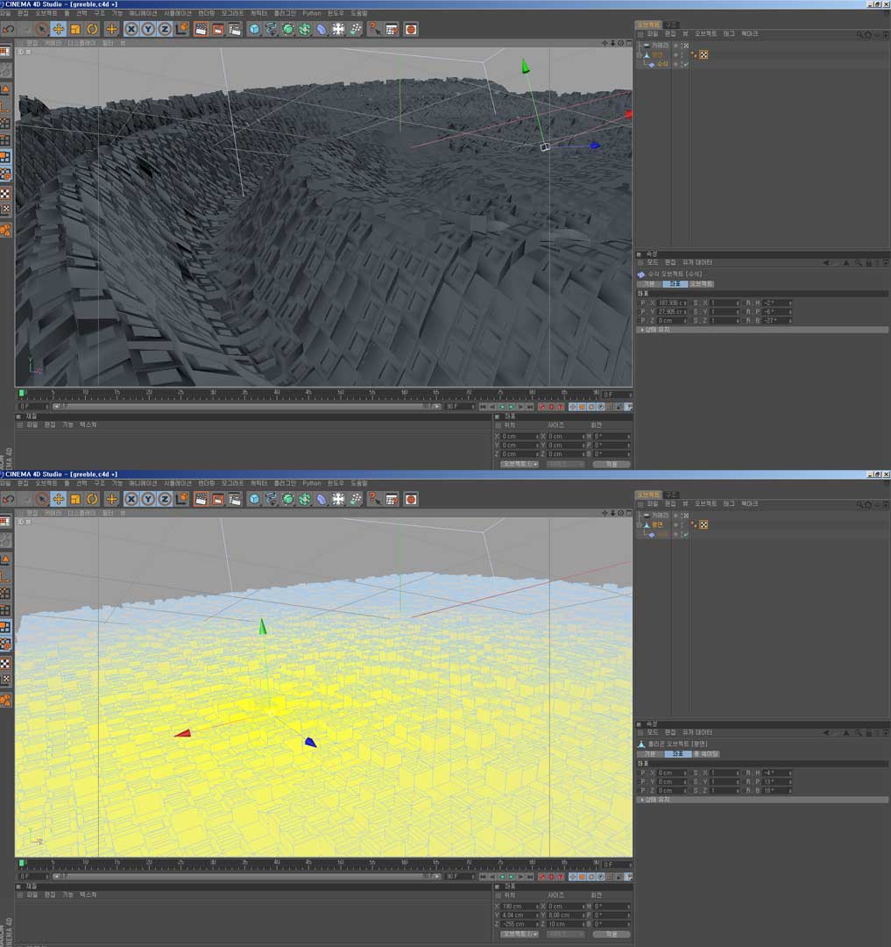
Task: Click the red content browser icon in top toolbar
Action: [411, 29]
